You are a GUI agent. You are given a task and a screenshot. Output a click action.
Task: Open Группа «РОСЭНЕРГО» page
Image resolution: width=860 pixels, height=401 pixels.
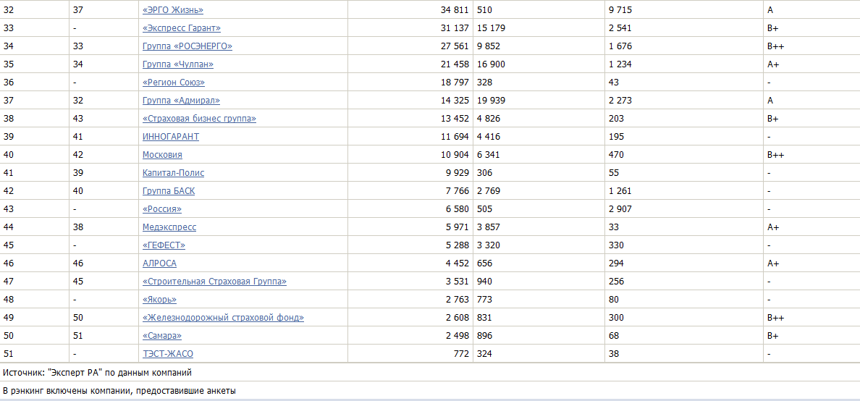click(x=187, y=46)
